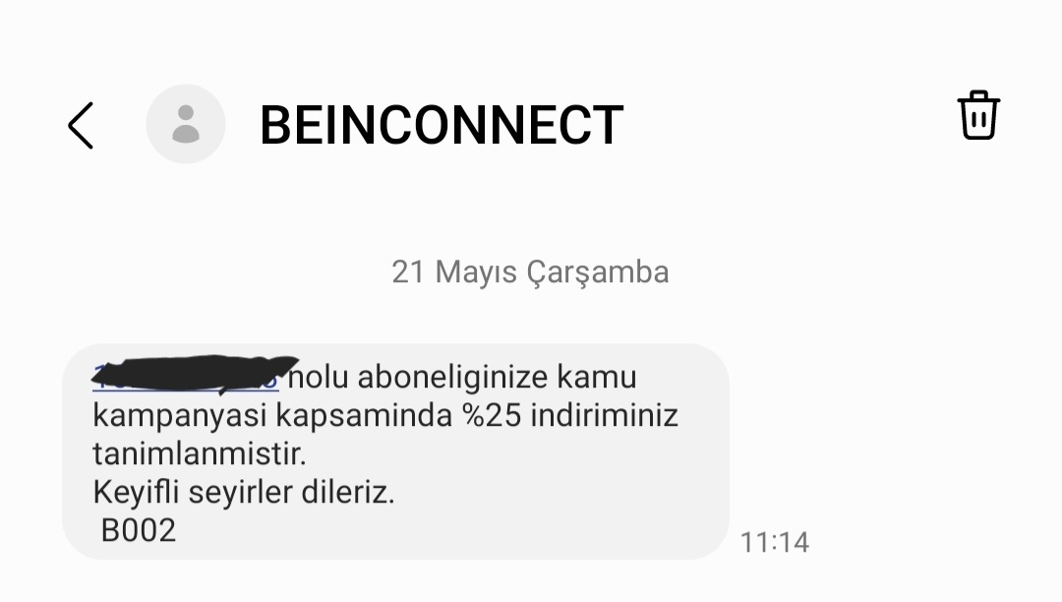Tap the word kamu in first line
This screenshot has width=1062, height=602.
click(x=597, y=377)
